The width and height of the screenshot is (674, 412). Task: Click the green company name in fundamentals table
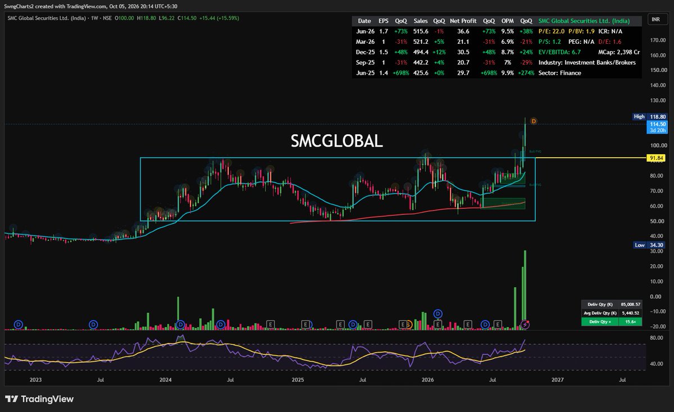(584, 21)
